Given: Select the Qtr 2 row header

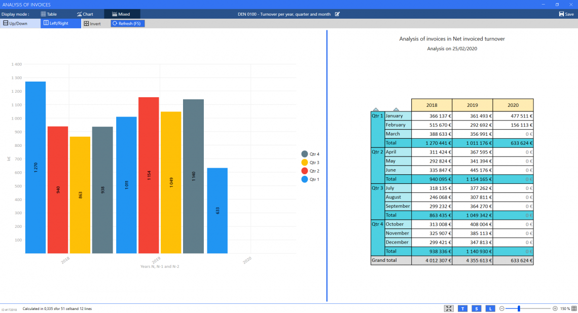Looking at the screenshot, I should (377, 165).
